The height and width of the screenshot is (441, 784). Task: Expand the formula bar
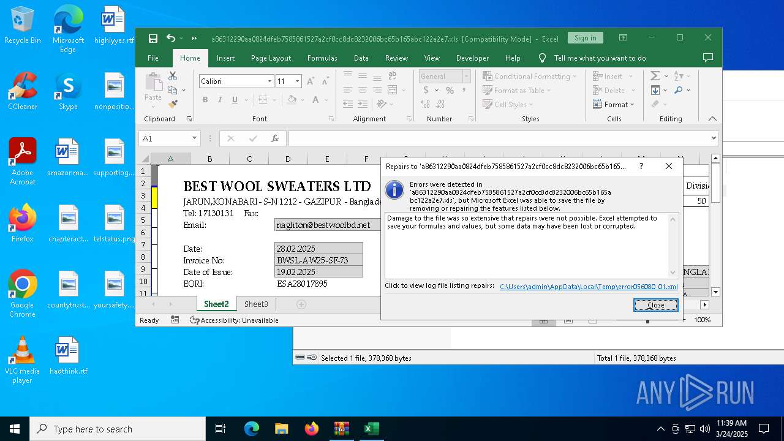[x=714, y=138]
